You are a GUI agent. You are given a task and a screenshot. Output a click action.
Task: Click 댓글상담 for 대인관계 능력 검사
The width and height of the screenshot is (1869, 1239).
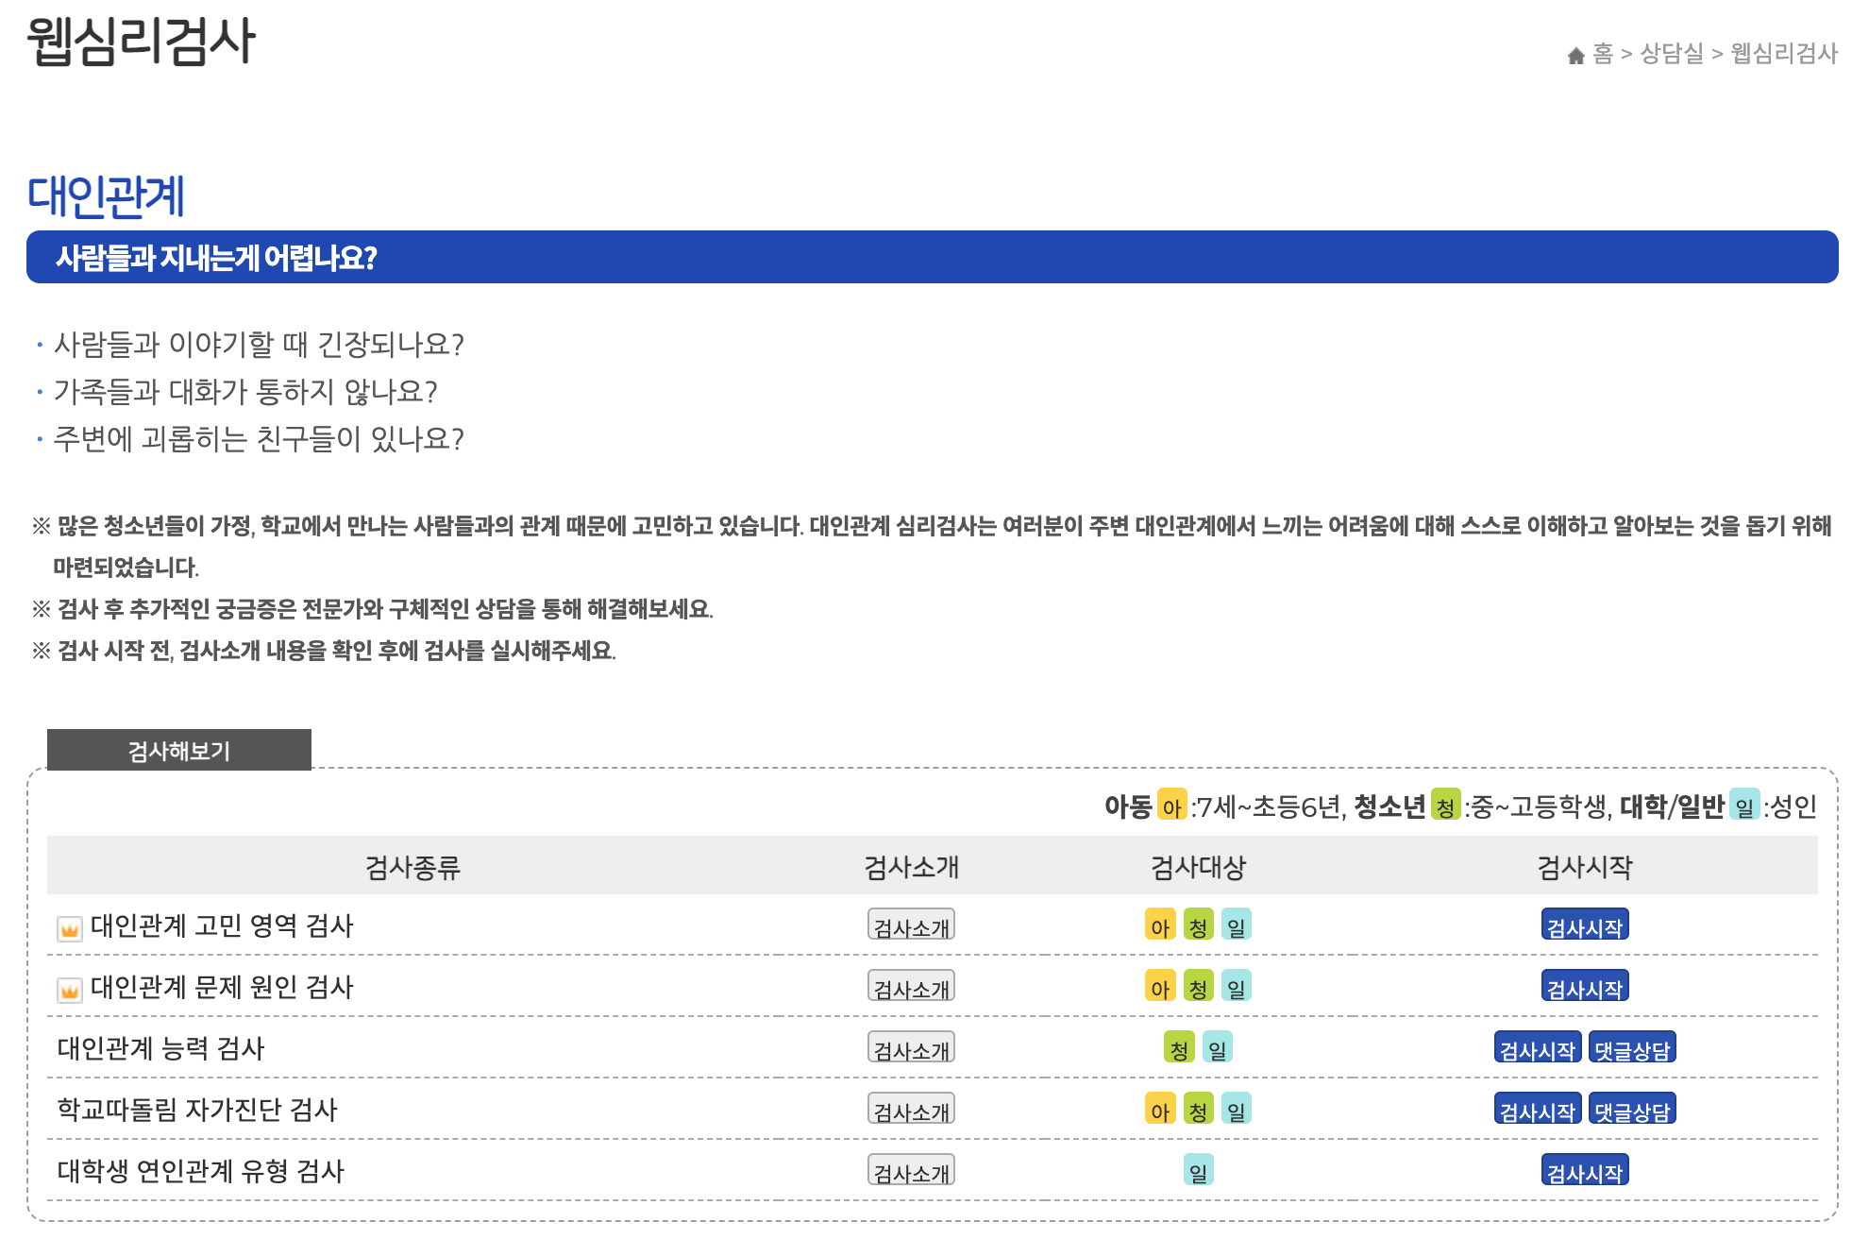tap(1632, 1048)
